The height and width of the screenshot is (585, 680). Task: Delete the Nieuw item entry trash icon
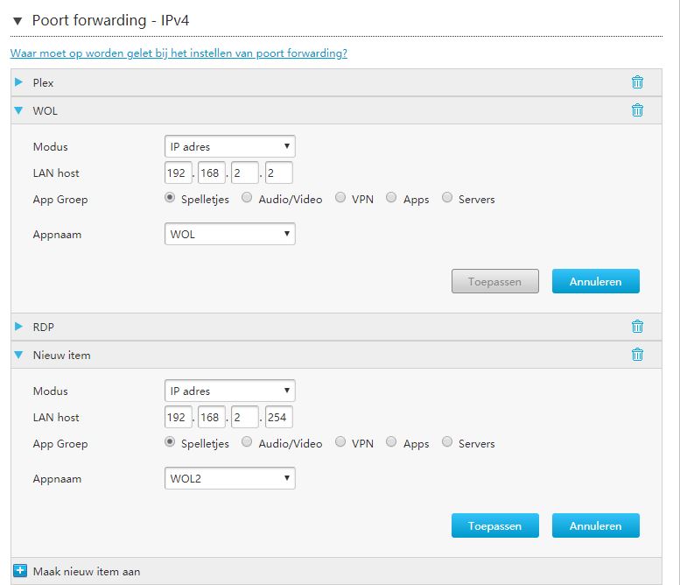coord(637,355)
